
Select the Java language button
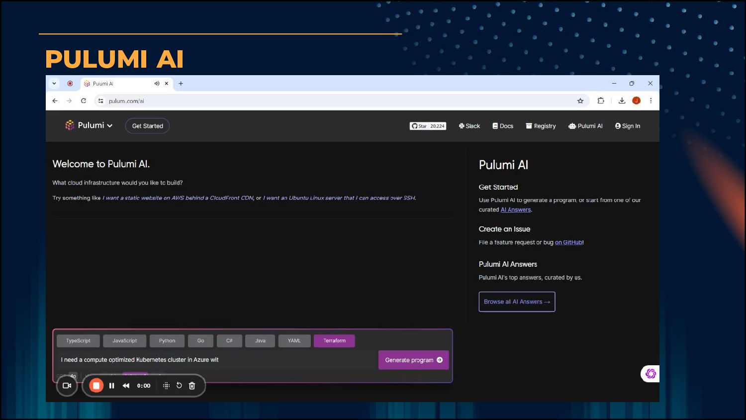pyautogui.click(x=260, y=341)
